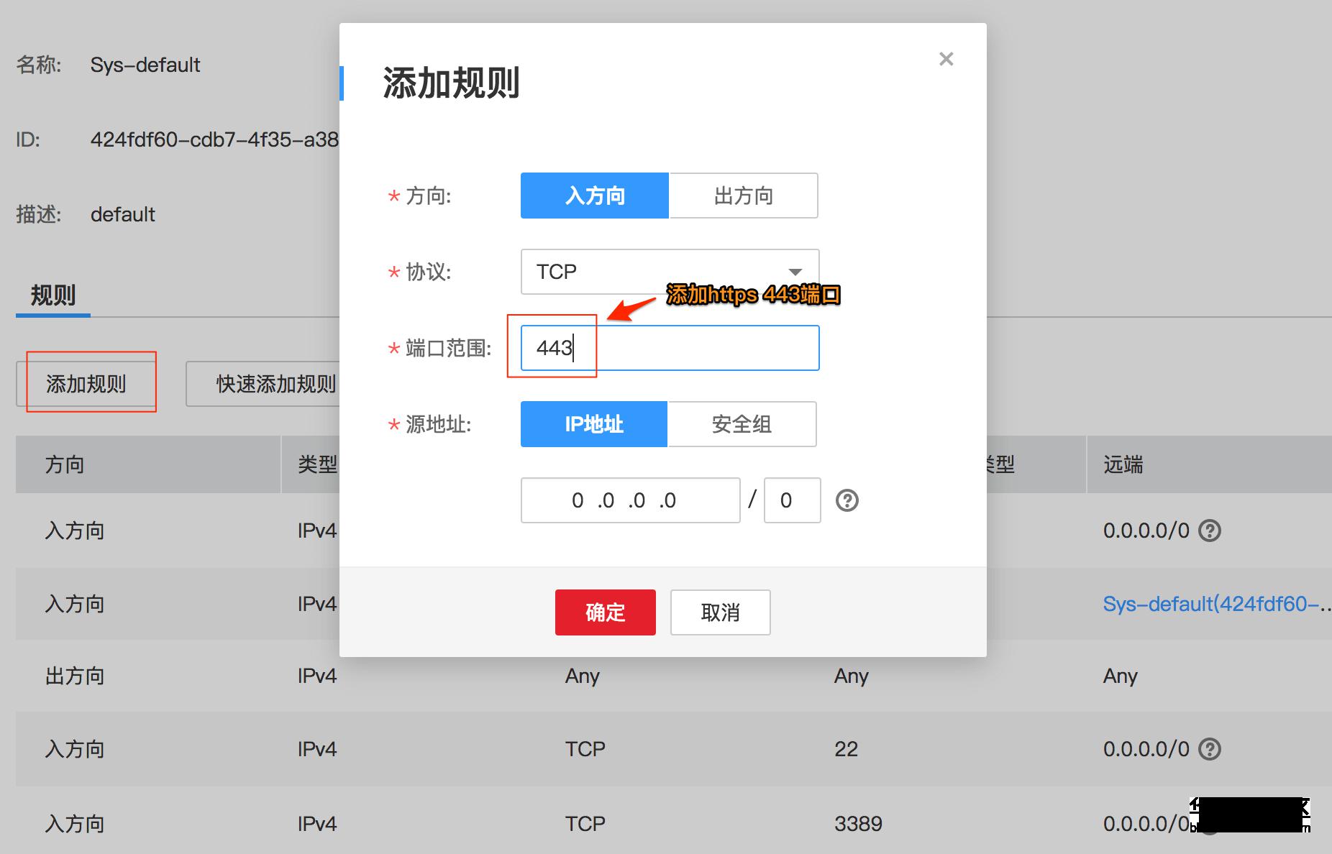
Task: Open the help icon beside the mask field
Action: tap(847, 500)
